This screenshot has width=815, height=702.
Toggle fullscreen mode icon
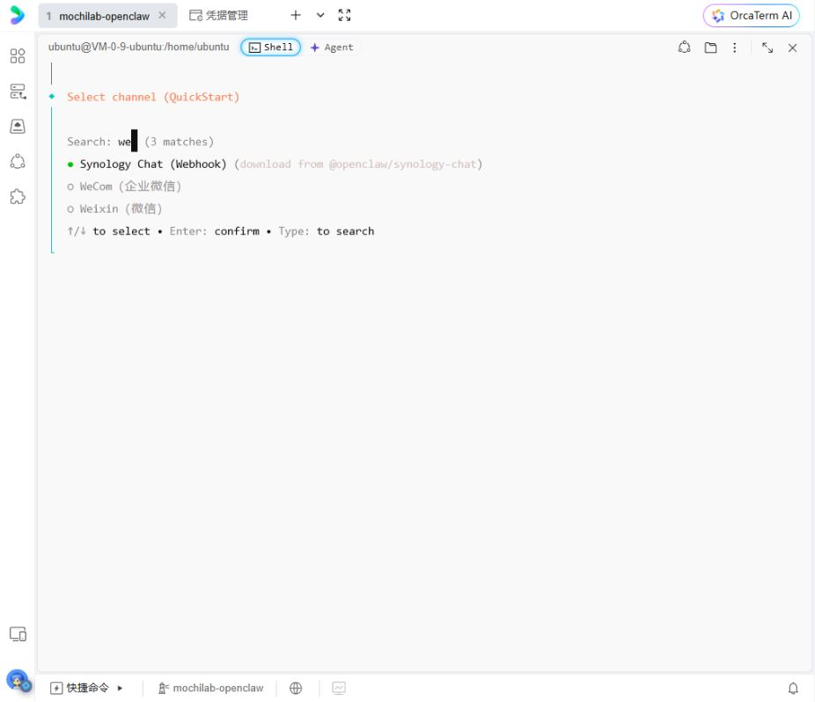(345, 15)
